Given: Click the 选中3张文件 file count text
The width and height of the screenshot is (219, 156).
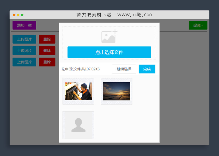Looking at the screenshot, I should coord(80,69).
